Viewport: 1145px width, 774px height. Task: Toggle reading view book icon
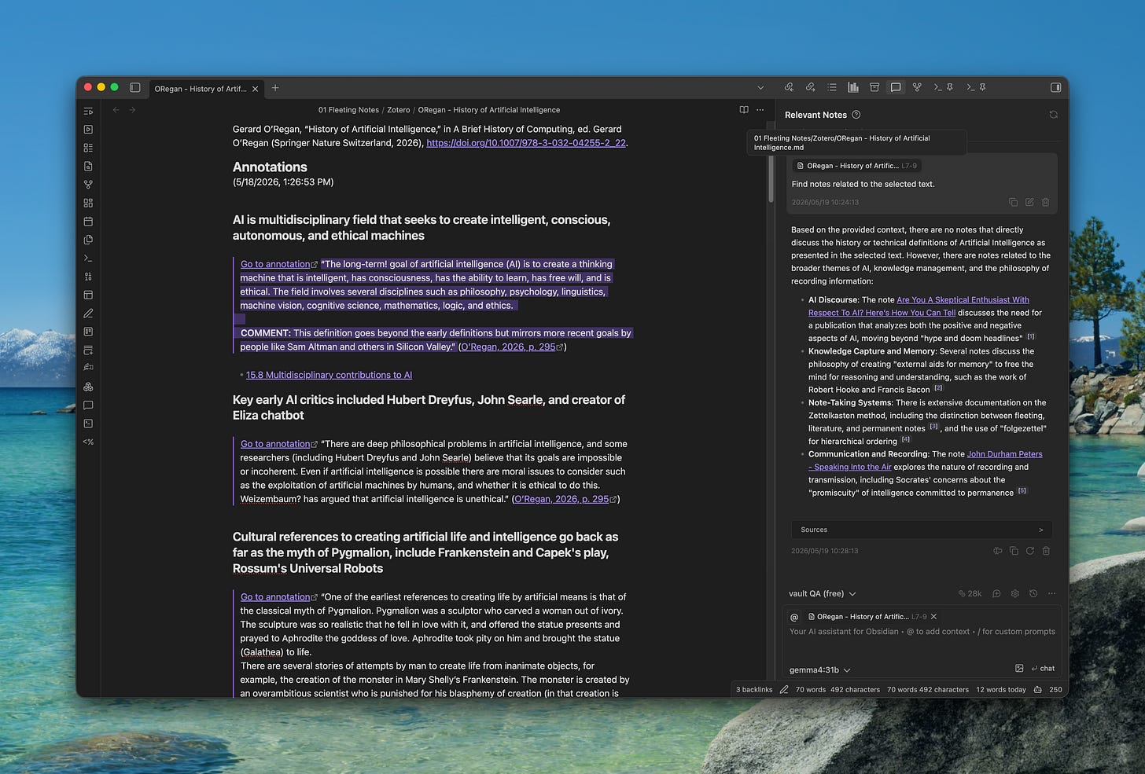[744, 110]
